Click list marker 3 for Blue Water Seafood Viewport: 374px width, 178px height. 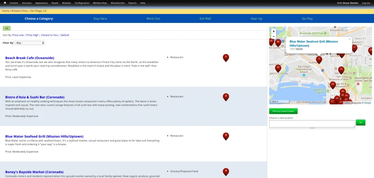pos(226,136)
